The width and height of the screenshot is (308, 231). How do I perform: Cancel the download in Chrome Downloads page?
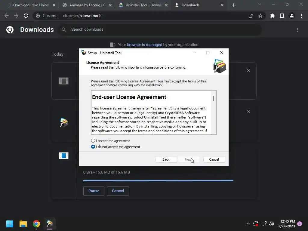(x=118, y=191)
